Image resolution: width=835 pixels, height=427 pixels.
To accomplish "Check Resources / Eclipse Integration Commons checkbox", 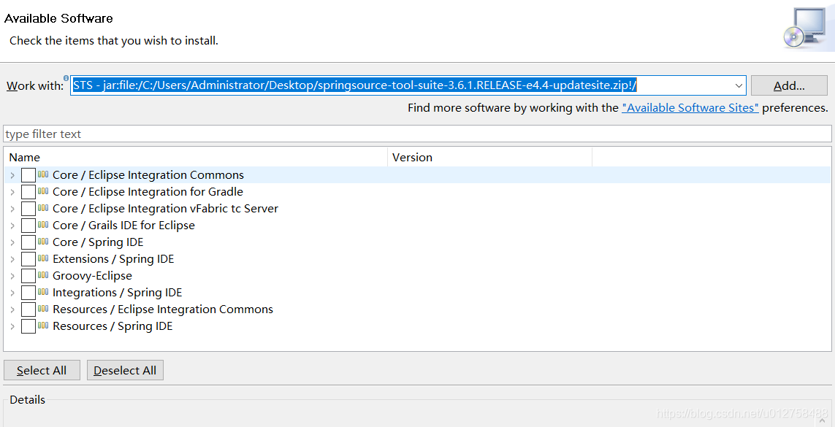I will coord(28,309).
